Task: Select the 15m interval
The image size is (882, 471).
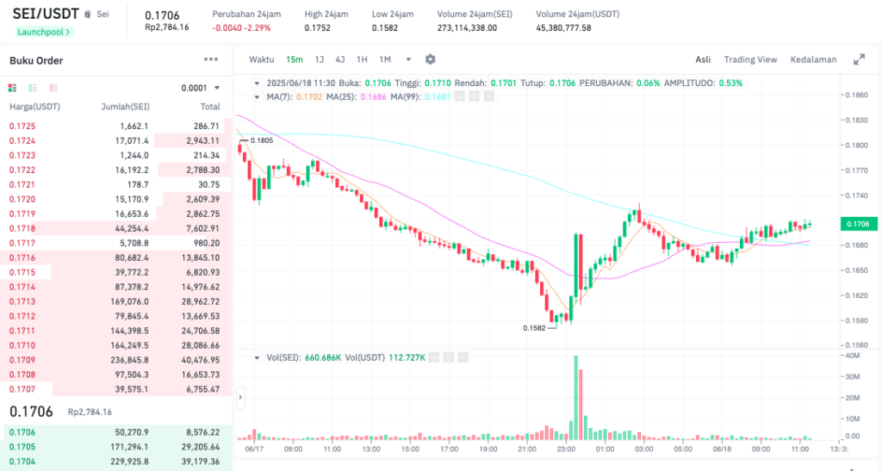Action: 295,59
